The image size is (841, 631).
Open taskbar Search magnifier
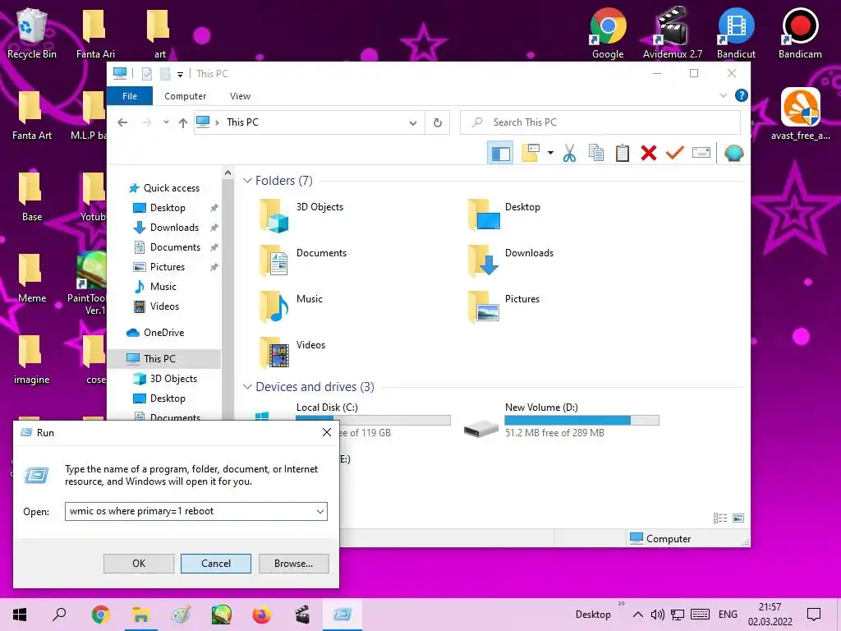click(x=59, y=615)
